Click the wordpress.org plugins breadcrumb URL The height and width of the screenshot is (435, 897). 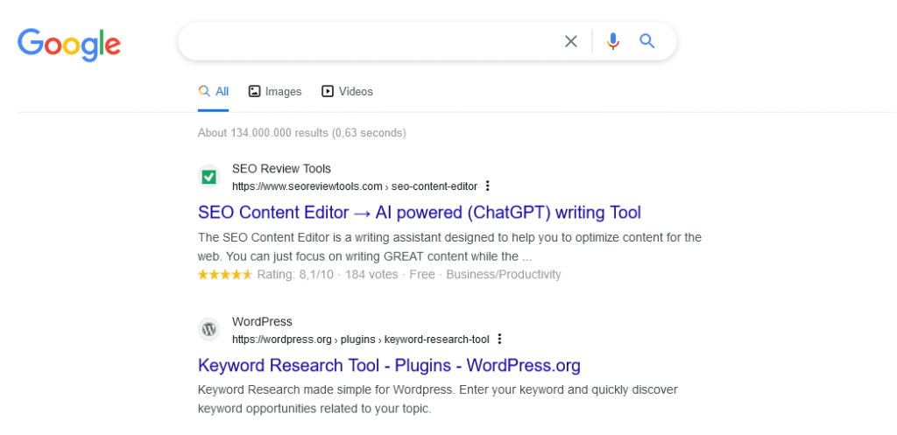pos(360,340)
